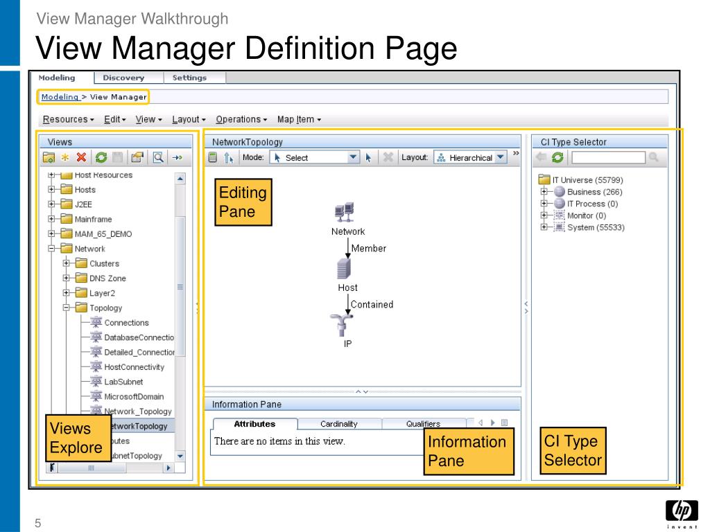Open view properties icon in Views toolbar
This screenshot has height=532, width=710.
tap(137, 157)
